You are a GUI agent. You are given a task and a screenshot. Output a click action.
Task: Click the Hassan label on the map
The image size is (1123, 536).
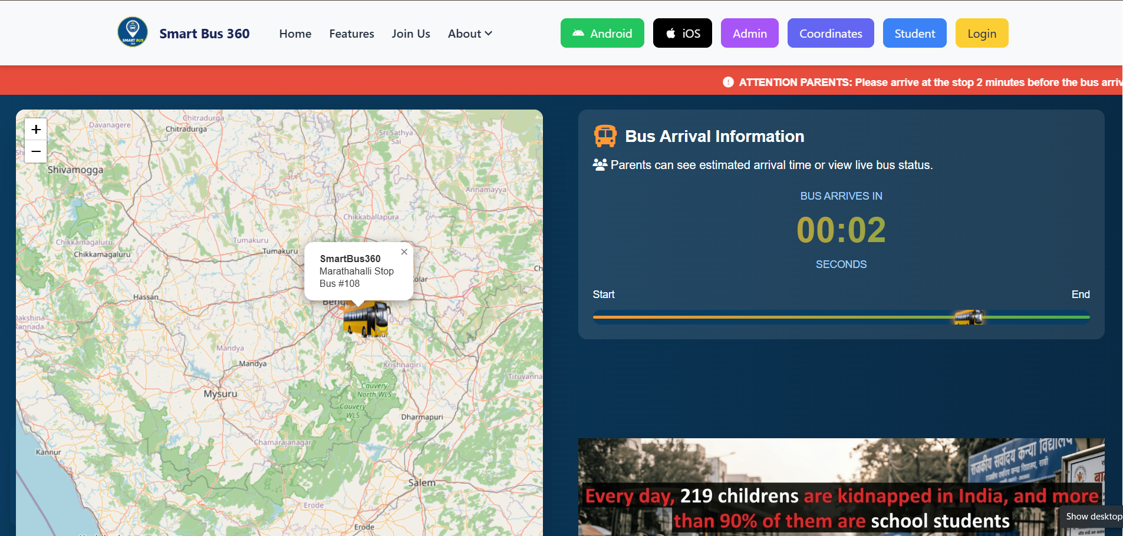pyautogui.click(x=146, y=297)
